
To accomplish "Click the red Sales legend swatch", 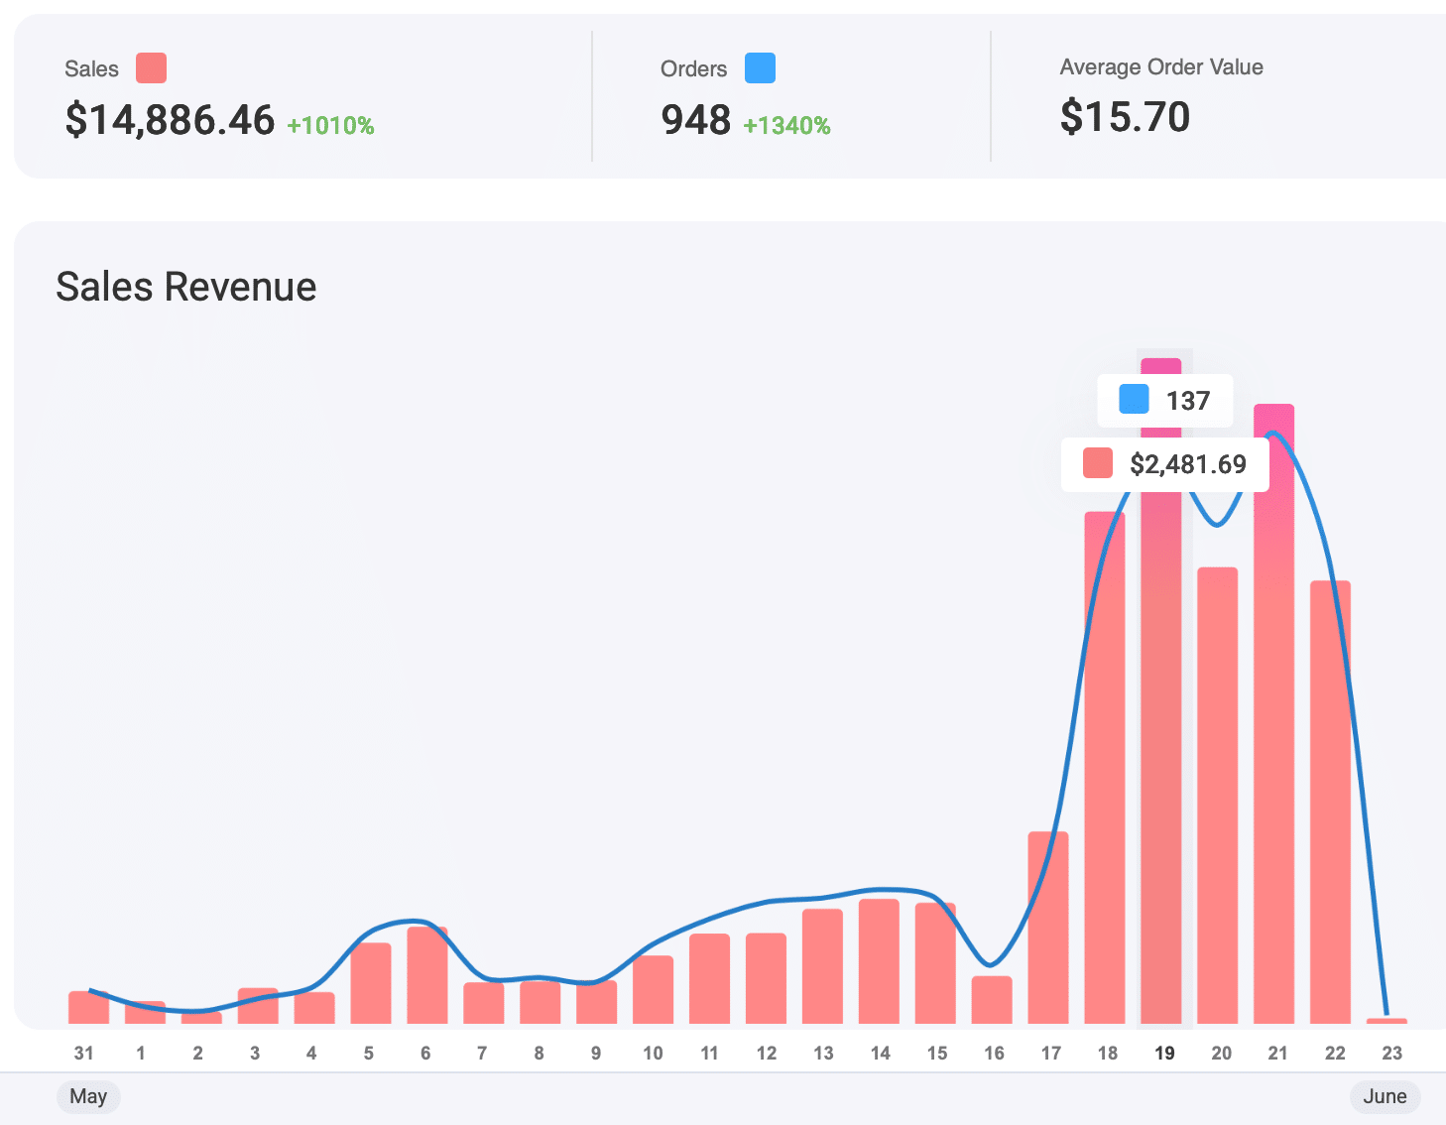I will click(151, 68).
